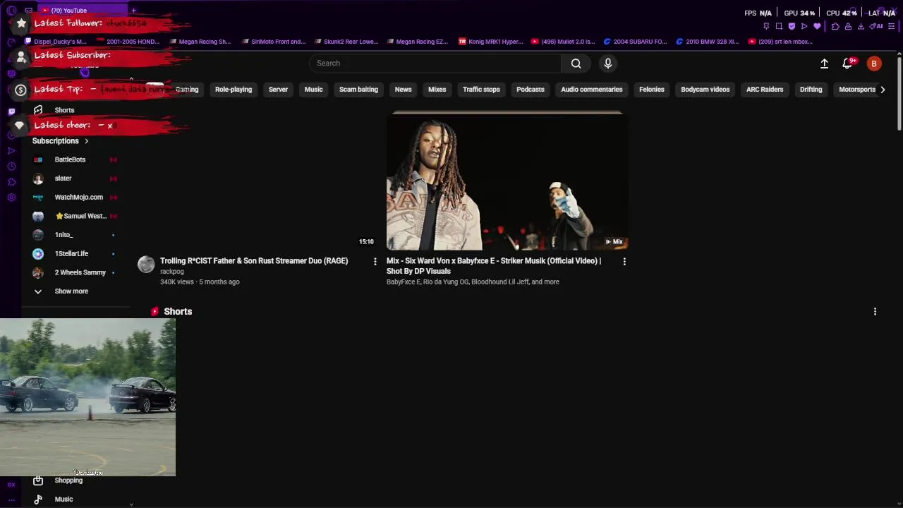Open player arrow icon in Opera sidebar
Screen dimensions: 903x508
11,151
